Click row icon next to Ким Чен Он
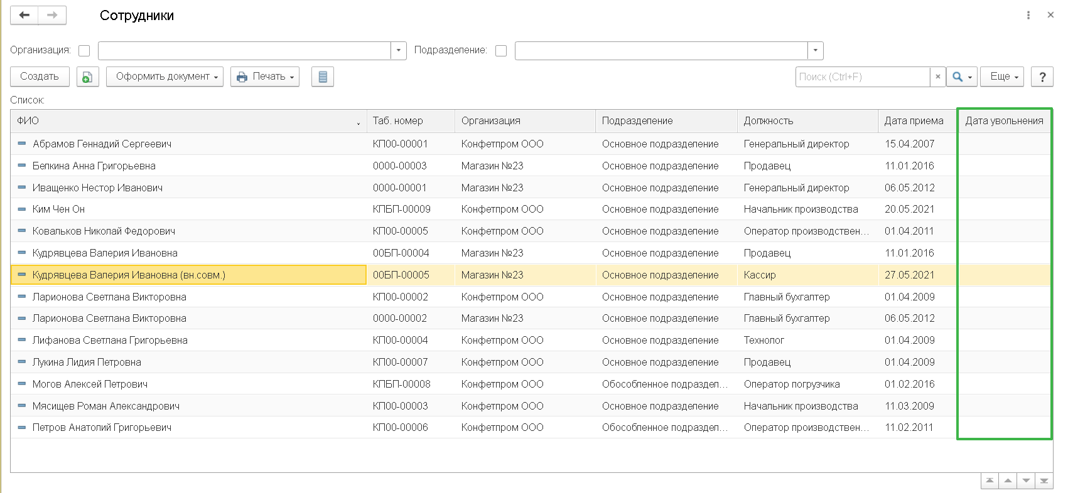Viewport: 1068px width, 493px height. (x=22, y=209)
